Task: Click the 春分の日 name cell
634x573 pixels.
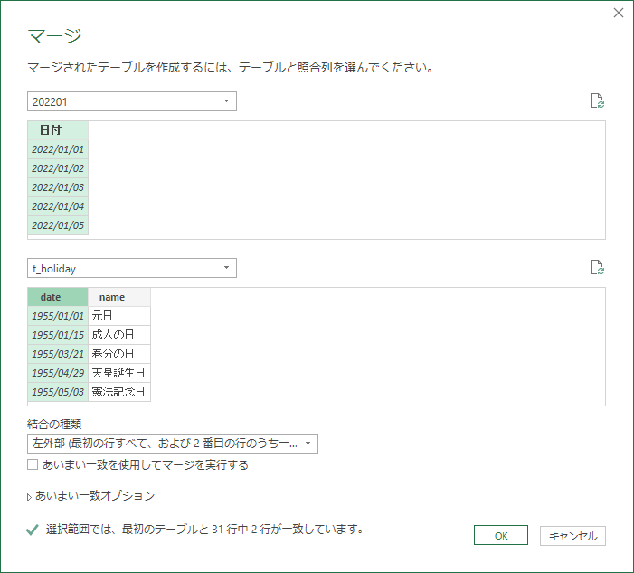Action: (119, 354)
